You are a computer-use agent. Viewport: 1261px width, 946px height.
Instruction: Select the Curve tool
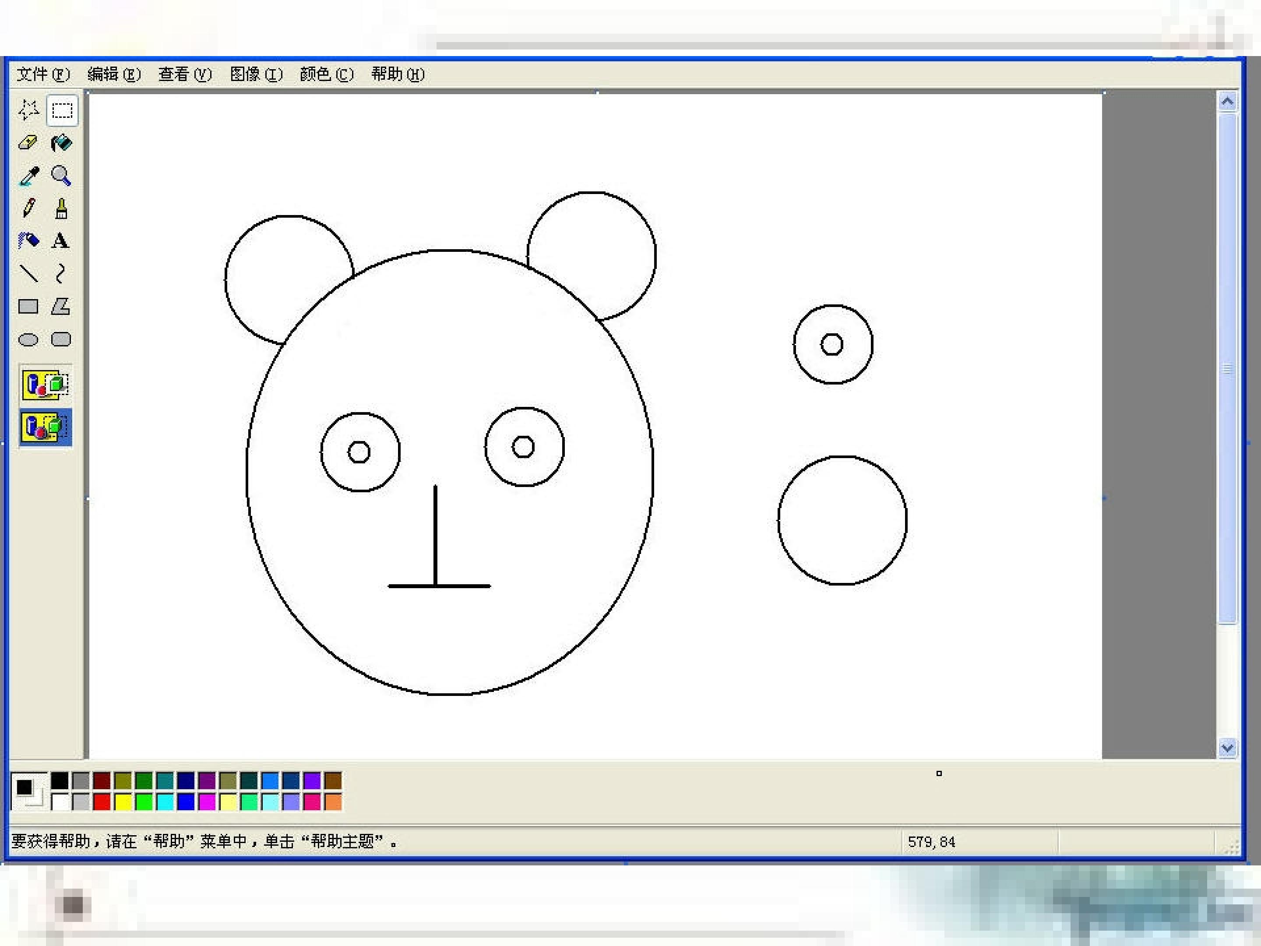(62, 274)
